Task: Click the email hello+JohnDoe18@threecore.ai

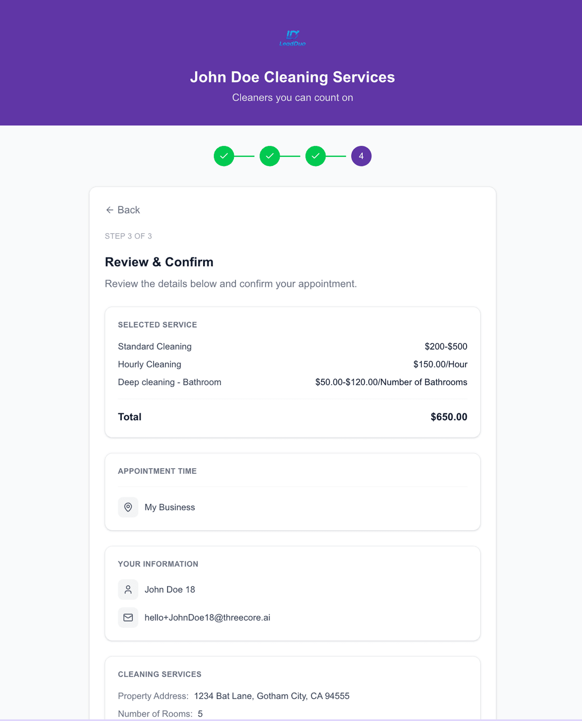Action: (207, 618)
